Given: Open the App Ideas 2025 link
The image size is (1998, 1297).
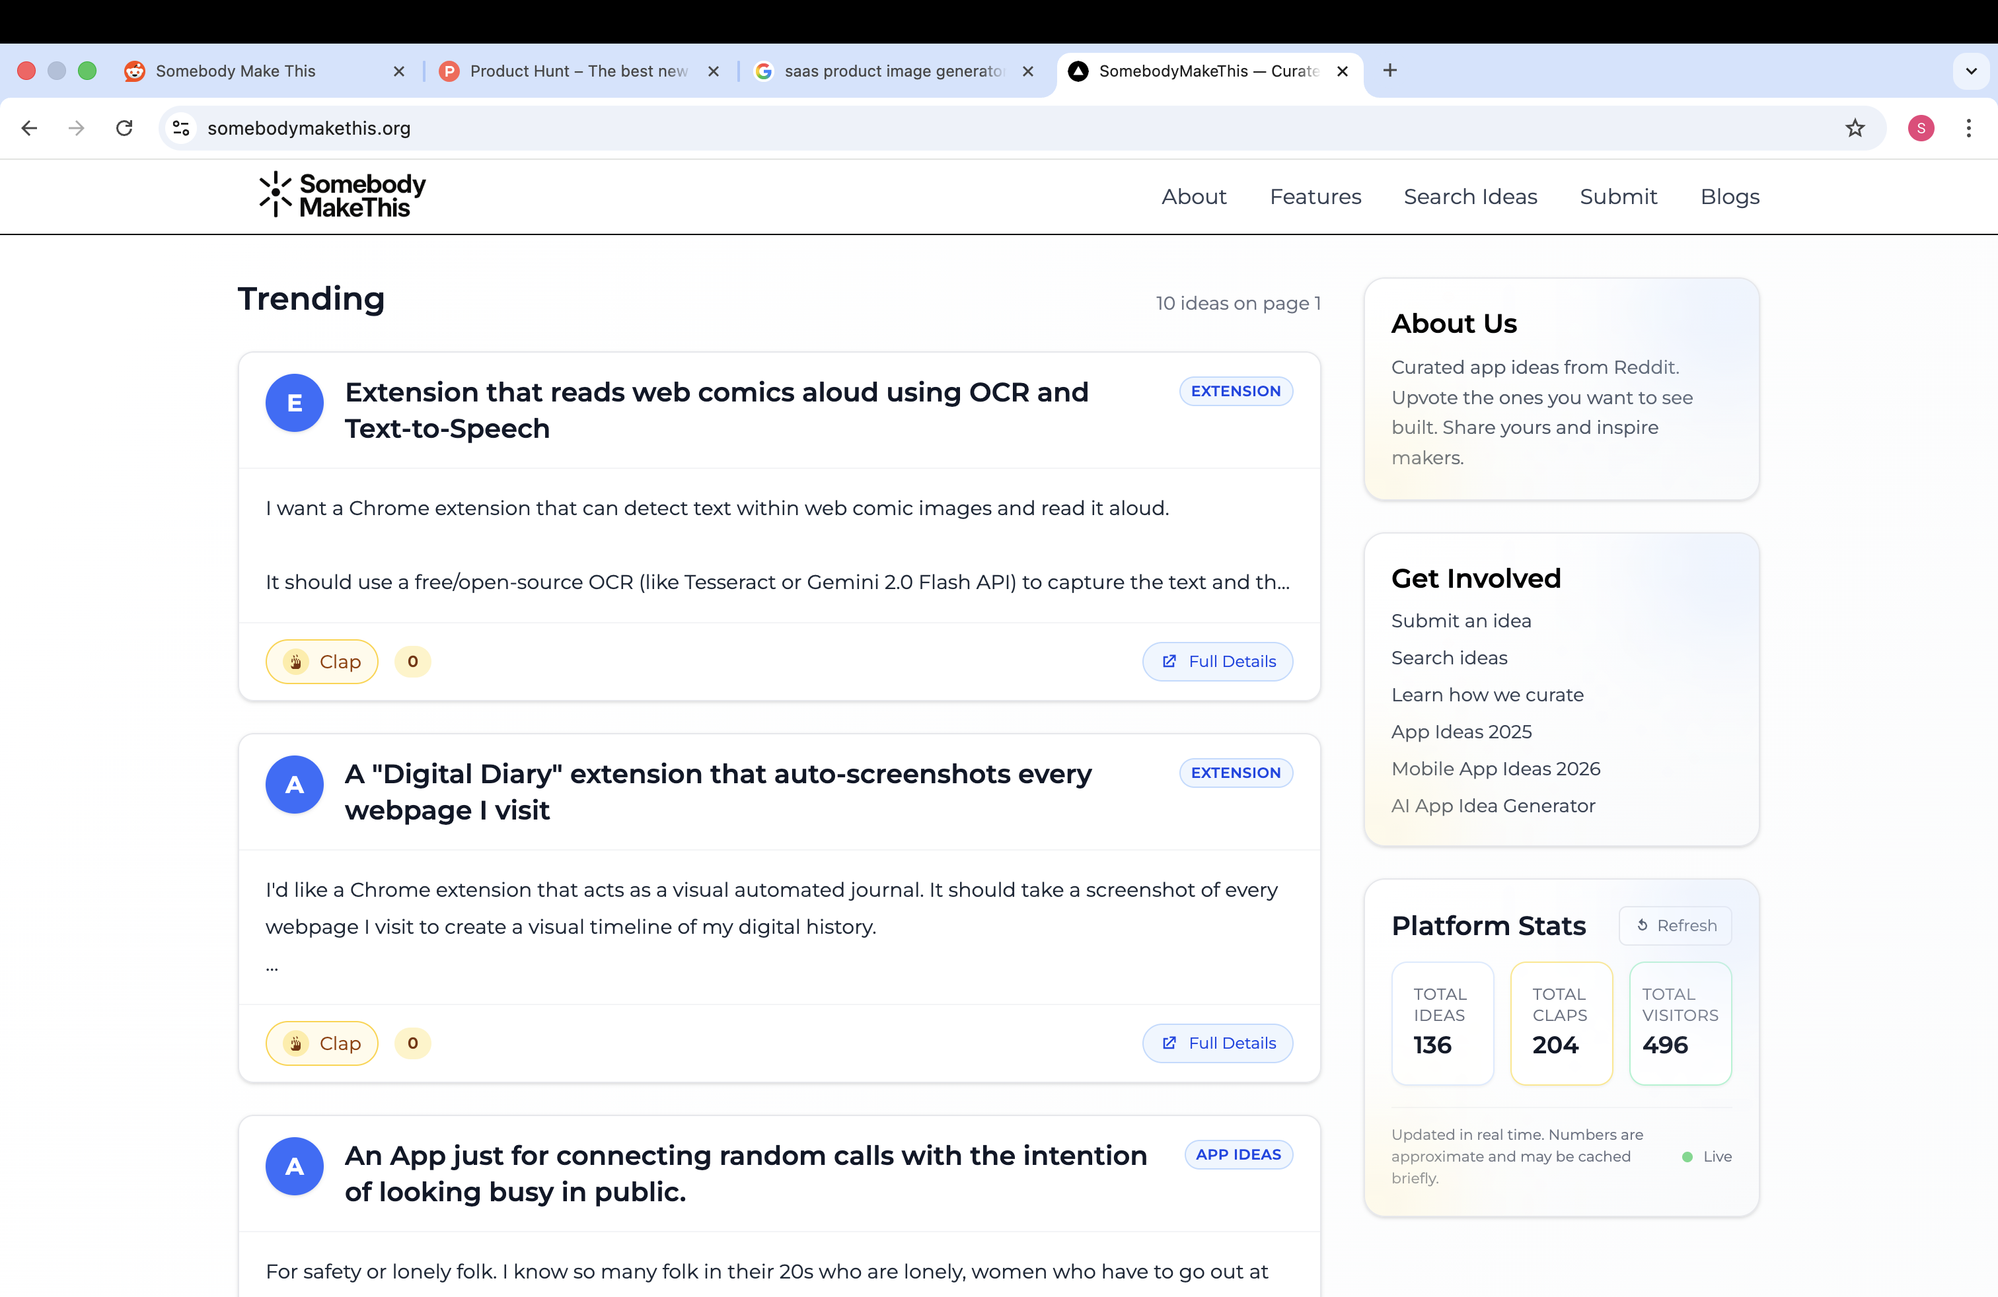Looking at the screenshot, I should [x=1461, y=732].
